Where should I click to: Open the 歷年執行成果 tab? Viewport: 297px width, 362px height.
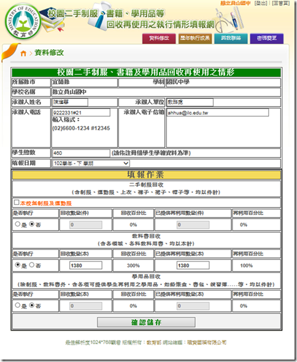tap(195, 38)
